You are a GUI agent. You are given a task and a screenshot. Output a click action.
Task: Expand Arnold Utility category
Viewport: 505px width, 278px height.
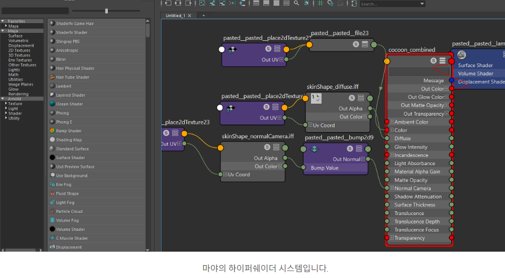click(6, 118)
